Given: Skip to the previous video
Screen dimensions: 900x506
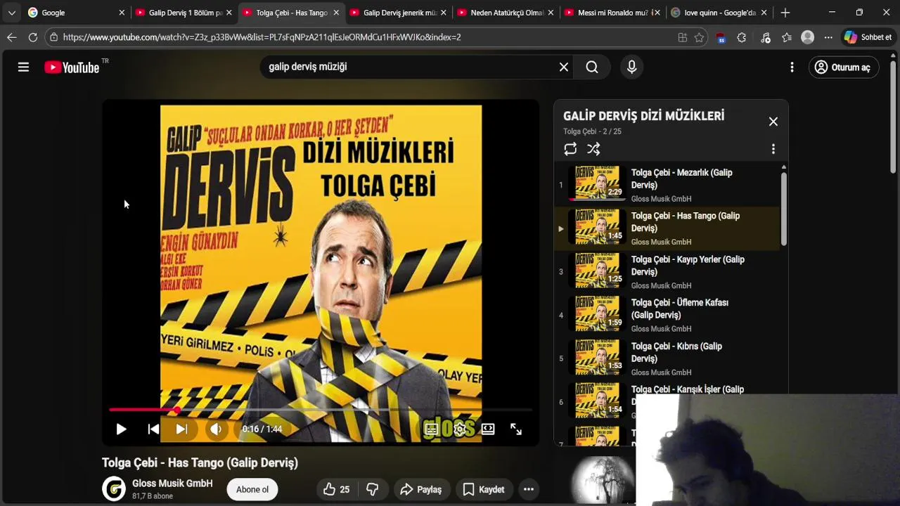Looking at the screenshot, I should [x=153, y=429].
